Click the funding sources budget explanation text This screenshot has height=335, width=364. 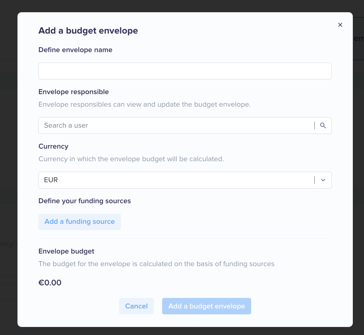(x=156, y=264)
